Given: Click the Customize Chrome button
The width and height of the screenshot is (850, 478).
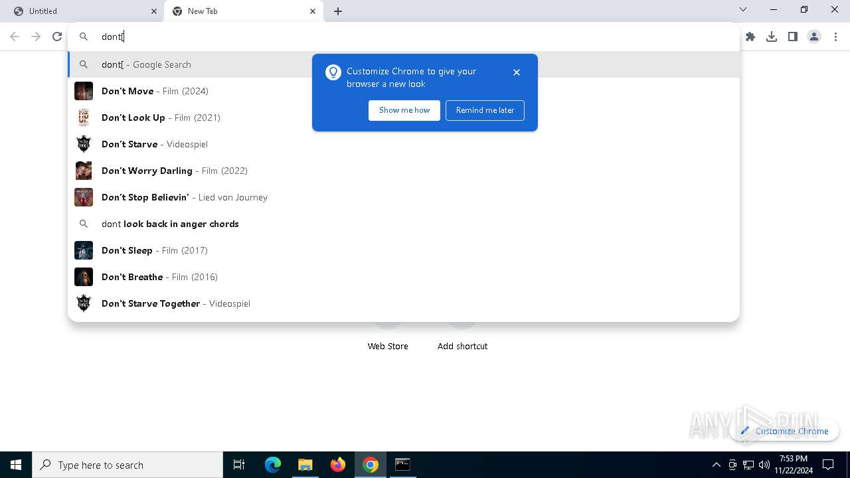Looking at the screenshot, I should [x=785, y=431].
